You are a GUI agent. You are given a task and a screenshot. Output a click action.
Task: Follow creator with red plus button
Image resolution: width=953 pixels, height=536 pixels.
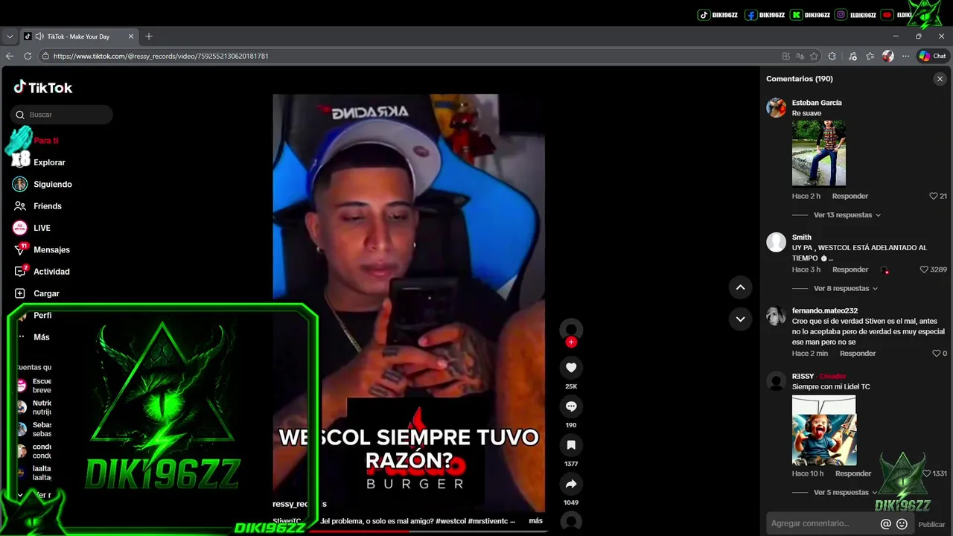coord(571,342)
